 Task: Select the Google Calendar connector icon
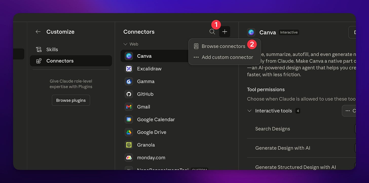click(129, 119)
